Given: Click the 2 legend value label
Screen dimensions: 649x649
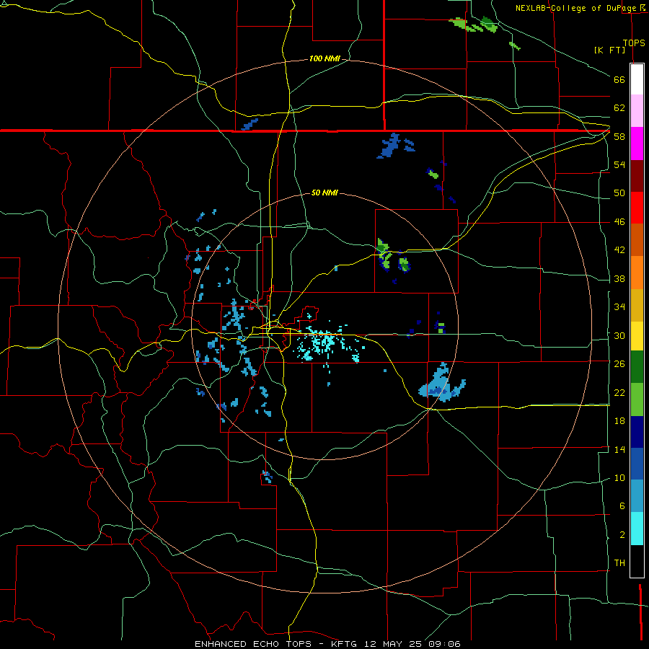Looking at the screenshot, I should tap(622, 534).
